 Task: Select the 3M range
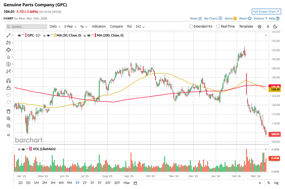(53, 183)
